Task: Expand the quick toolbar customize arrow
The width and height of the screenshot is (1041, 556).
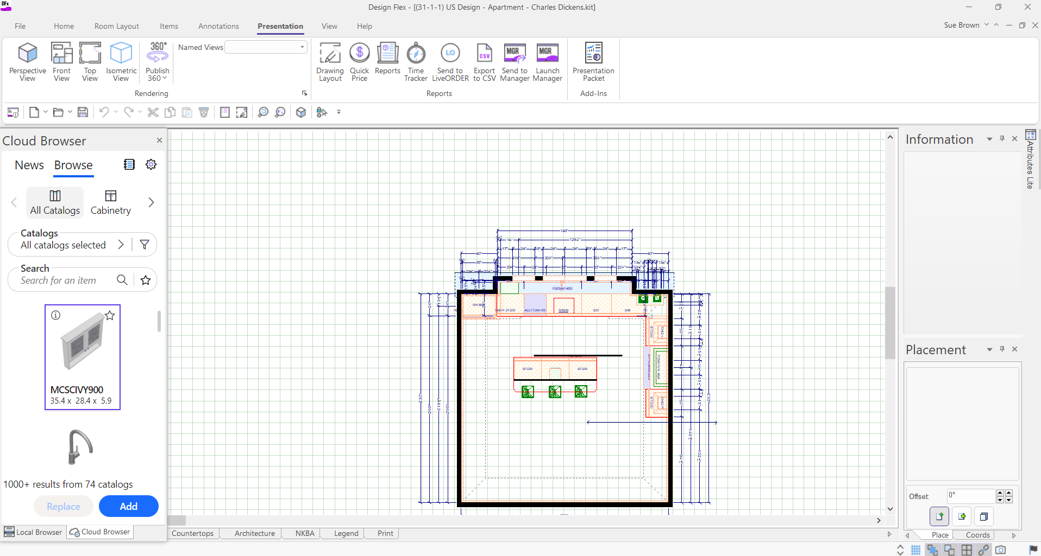Action: click(x=338, y=112)
